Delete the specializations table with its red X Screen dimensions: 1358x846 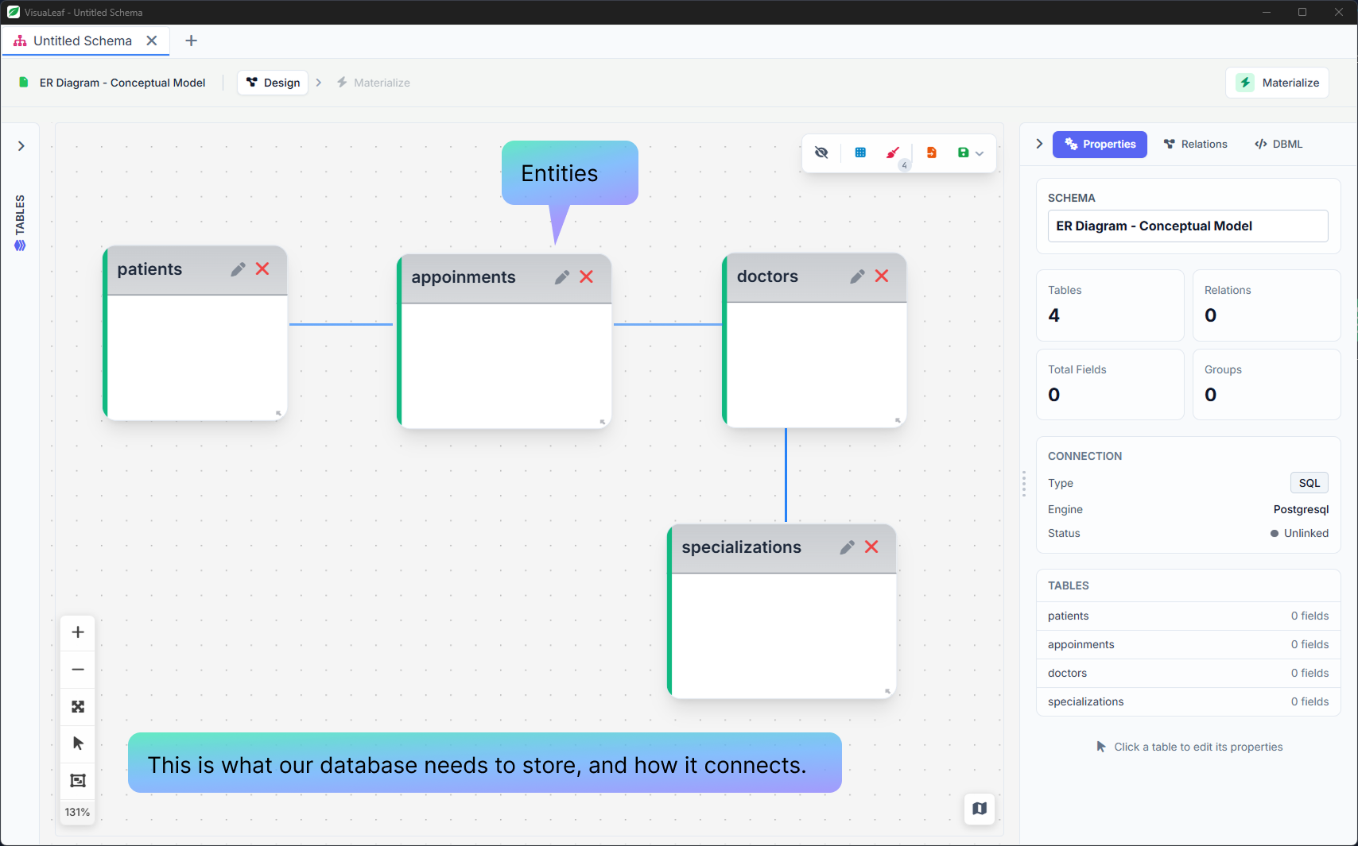pyautogui.click(x=871, y=547)
